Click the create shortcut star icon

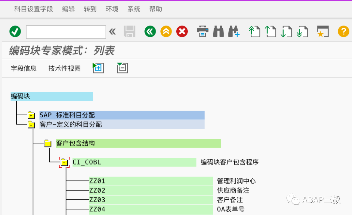323,31
